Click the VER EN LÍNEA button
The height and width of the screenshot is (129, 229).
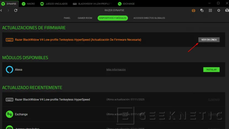[209, 40]
